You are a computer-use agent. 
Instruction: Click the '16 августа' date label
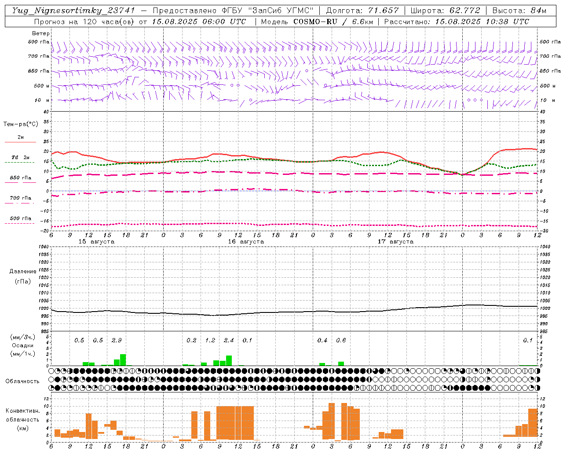point(246,242)
